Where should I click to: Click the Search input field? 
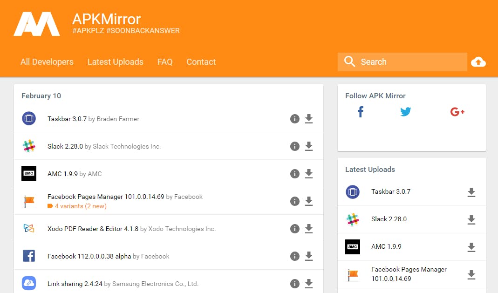pos(410,62)
